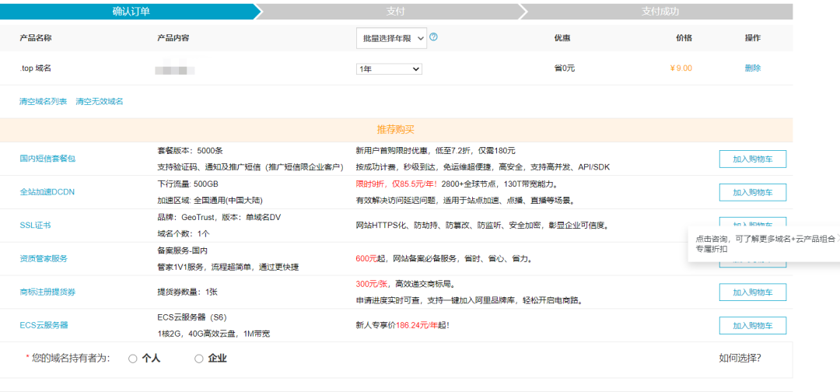Click 下行流量: 500GB text
The image size is (840, 392).
coord(187,184)
